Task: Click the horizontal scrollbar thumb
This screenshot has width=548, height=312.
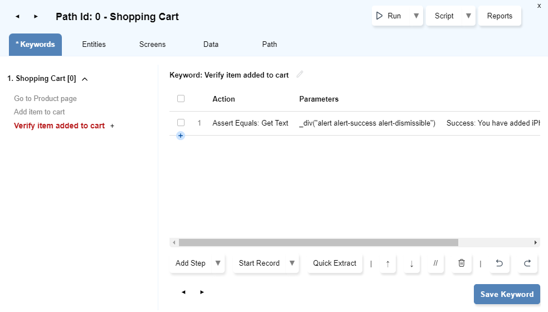Action: pyautogui.click(x=318, y=243)
